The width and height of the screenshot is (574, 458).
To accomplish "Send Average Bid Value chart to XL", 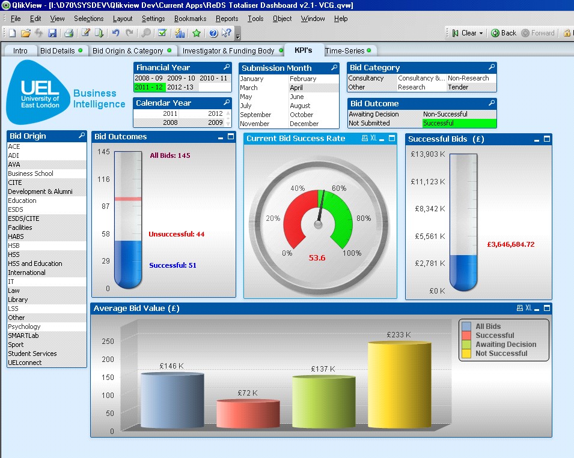I will point(528,308).
